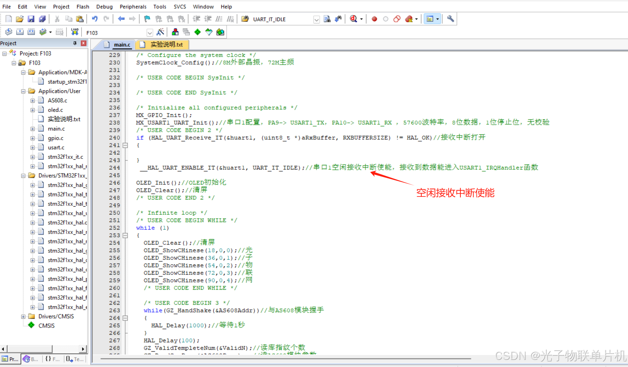This screenshot has height=367, width=628.
Task: Toggle Project window view button
Action: (x=430, y=19)
